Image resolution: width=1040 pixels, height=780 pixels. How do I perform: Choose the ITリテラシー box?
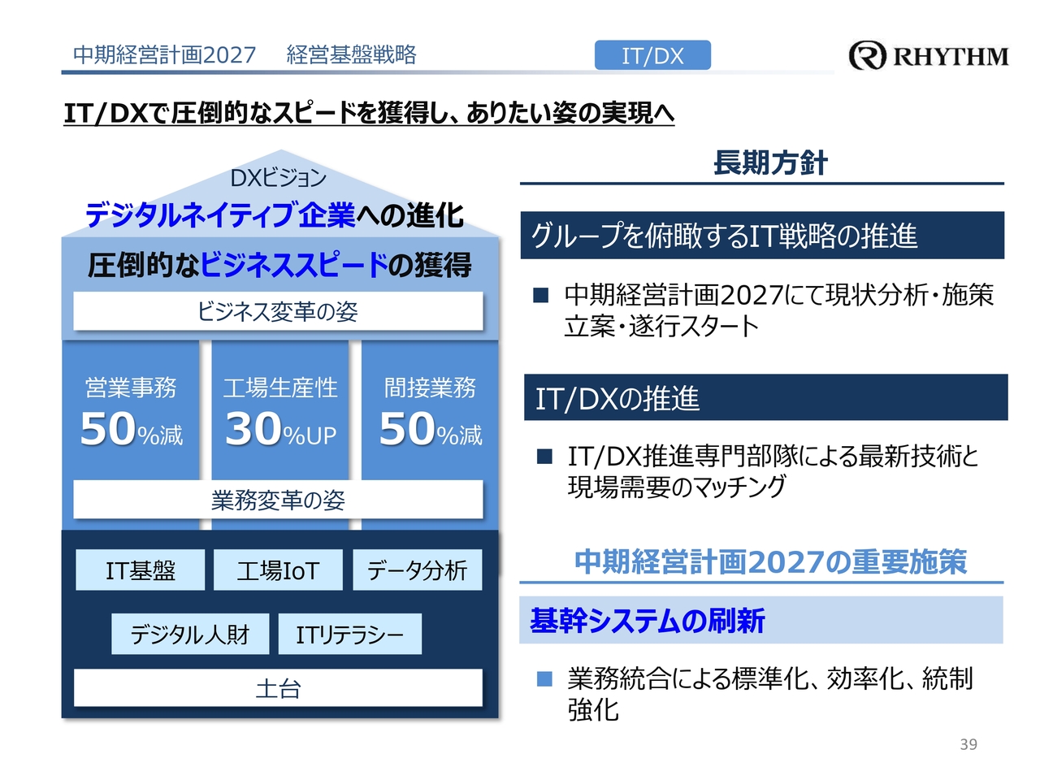pos(349,634)
